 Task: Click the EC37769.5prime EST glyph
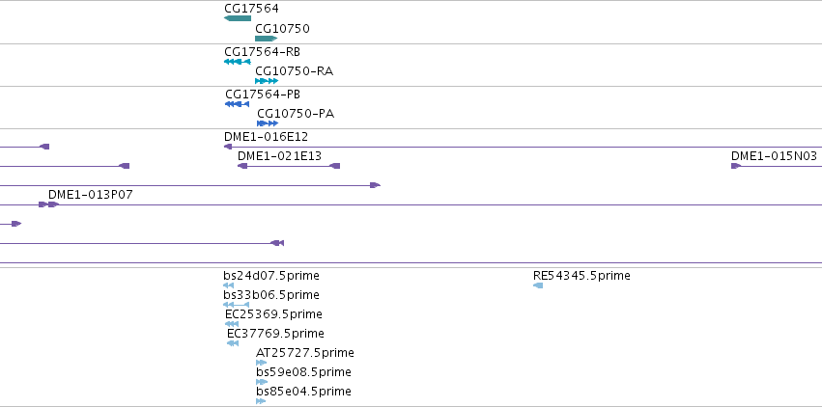[x=233, y=343]
